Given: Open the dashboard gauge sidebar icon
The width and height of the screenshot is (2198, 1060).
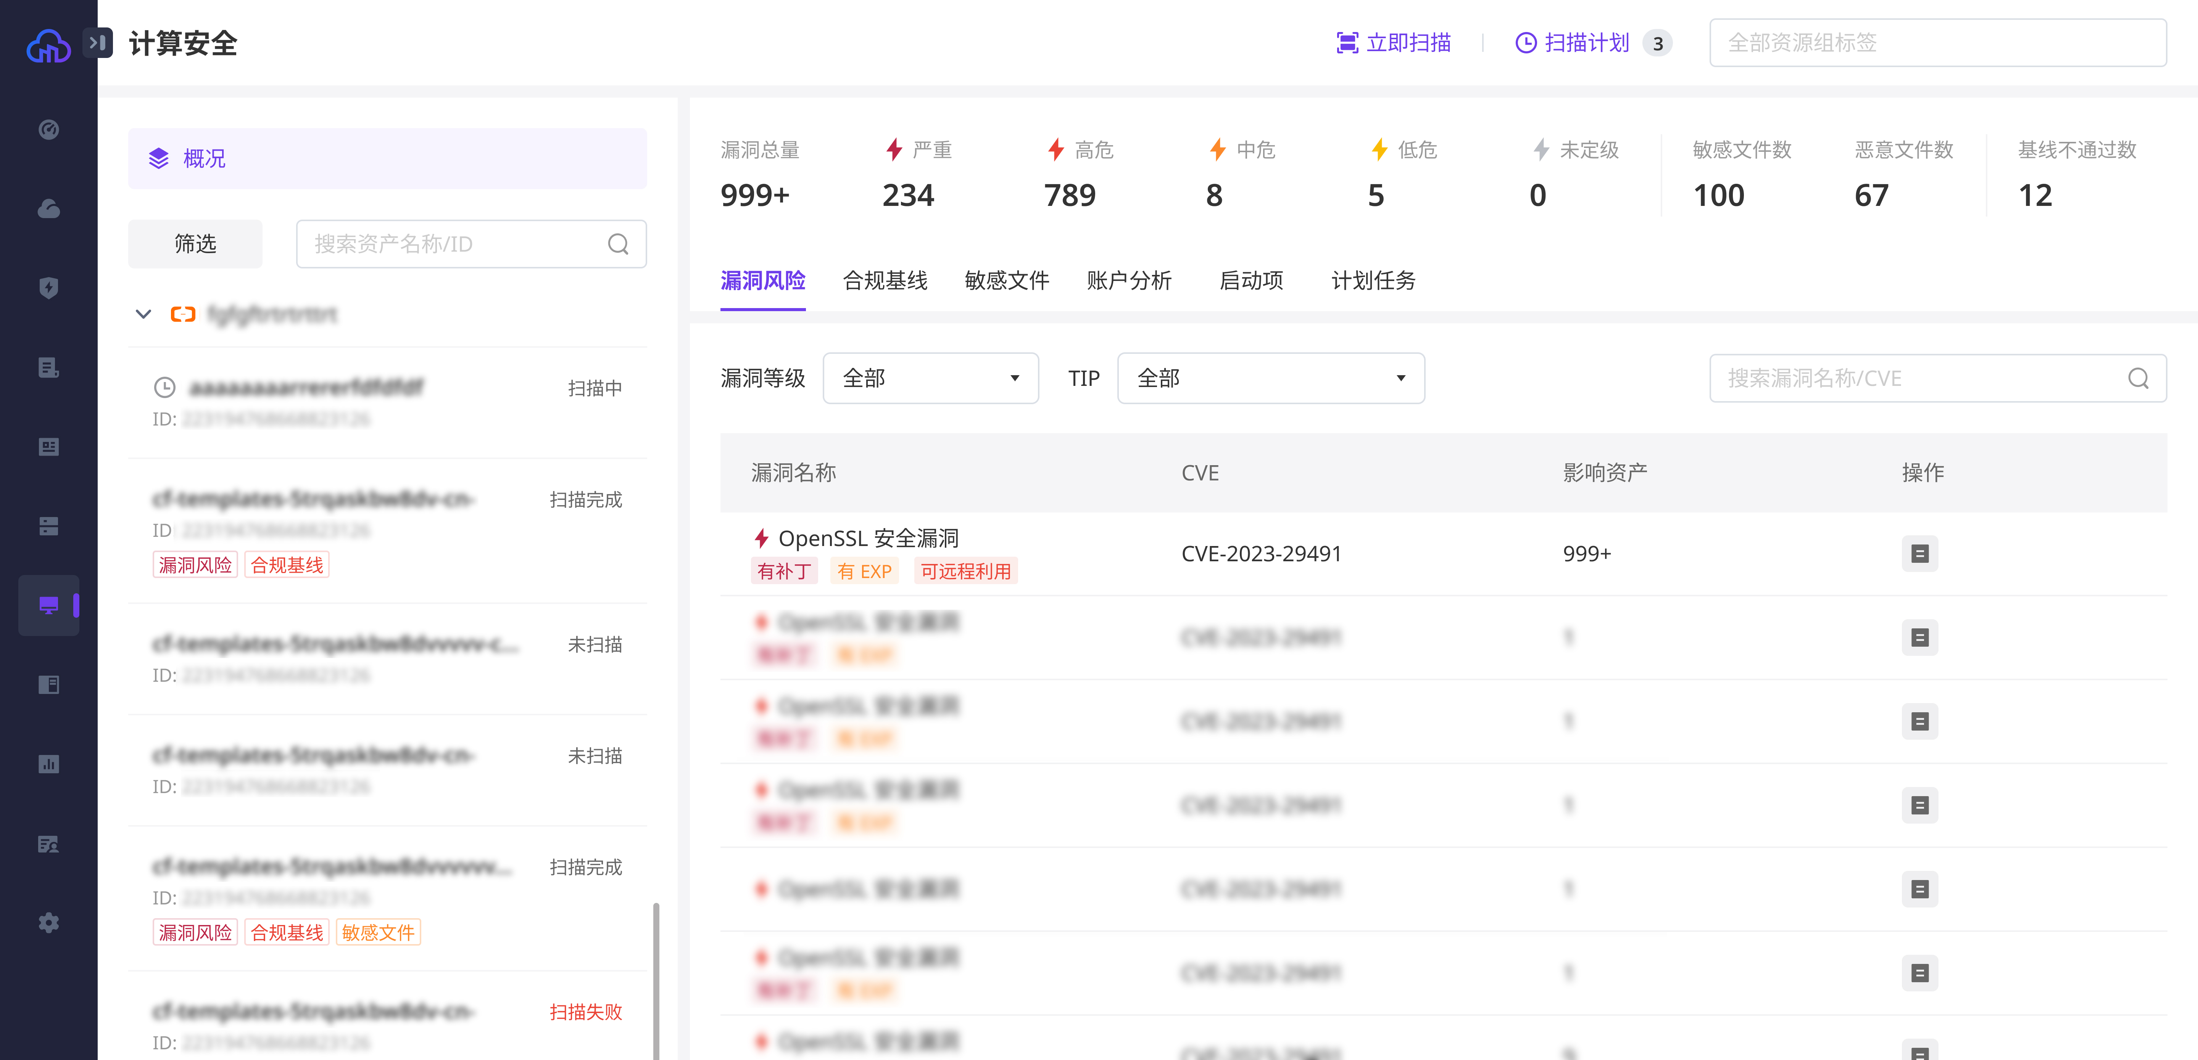Looking at the screenshot, I should coord(48,130).
